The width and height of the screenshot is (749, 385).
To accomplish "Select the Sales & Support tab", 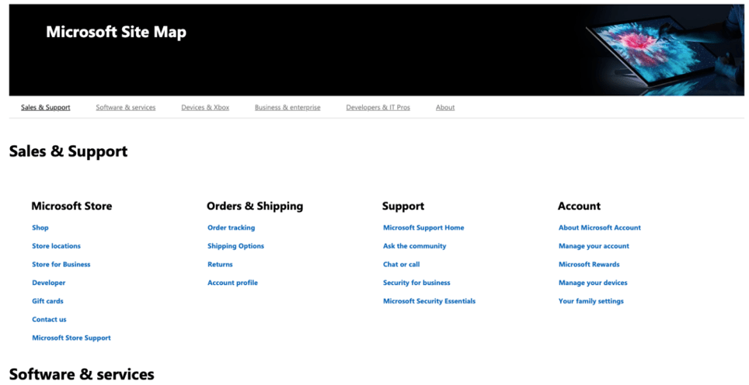I will pos(45,107).
